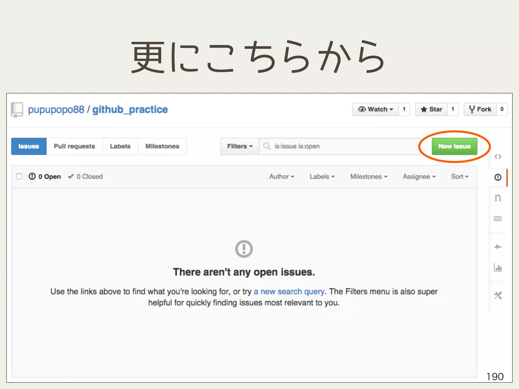Image resolution: width=519 pixels, height=389 pixels.
Task: Select the Issues icon in right sidebar
Action: point(498,177)
